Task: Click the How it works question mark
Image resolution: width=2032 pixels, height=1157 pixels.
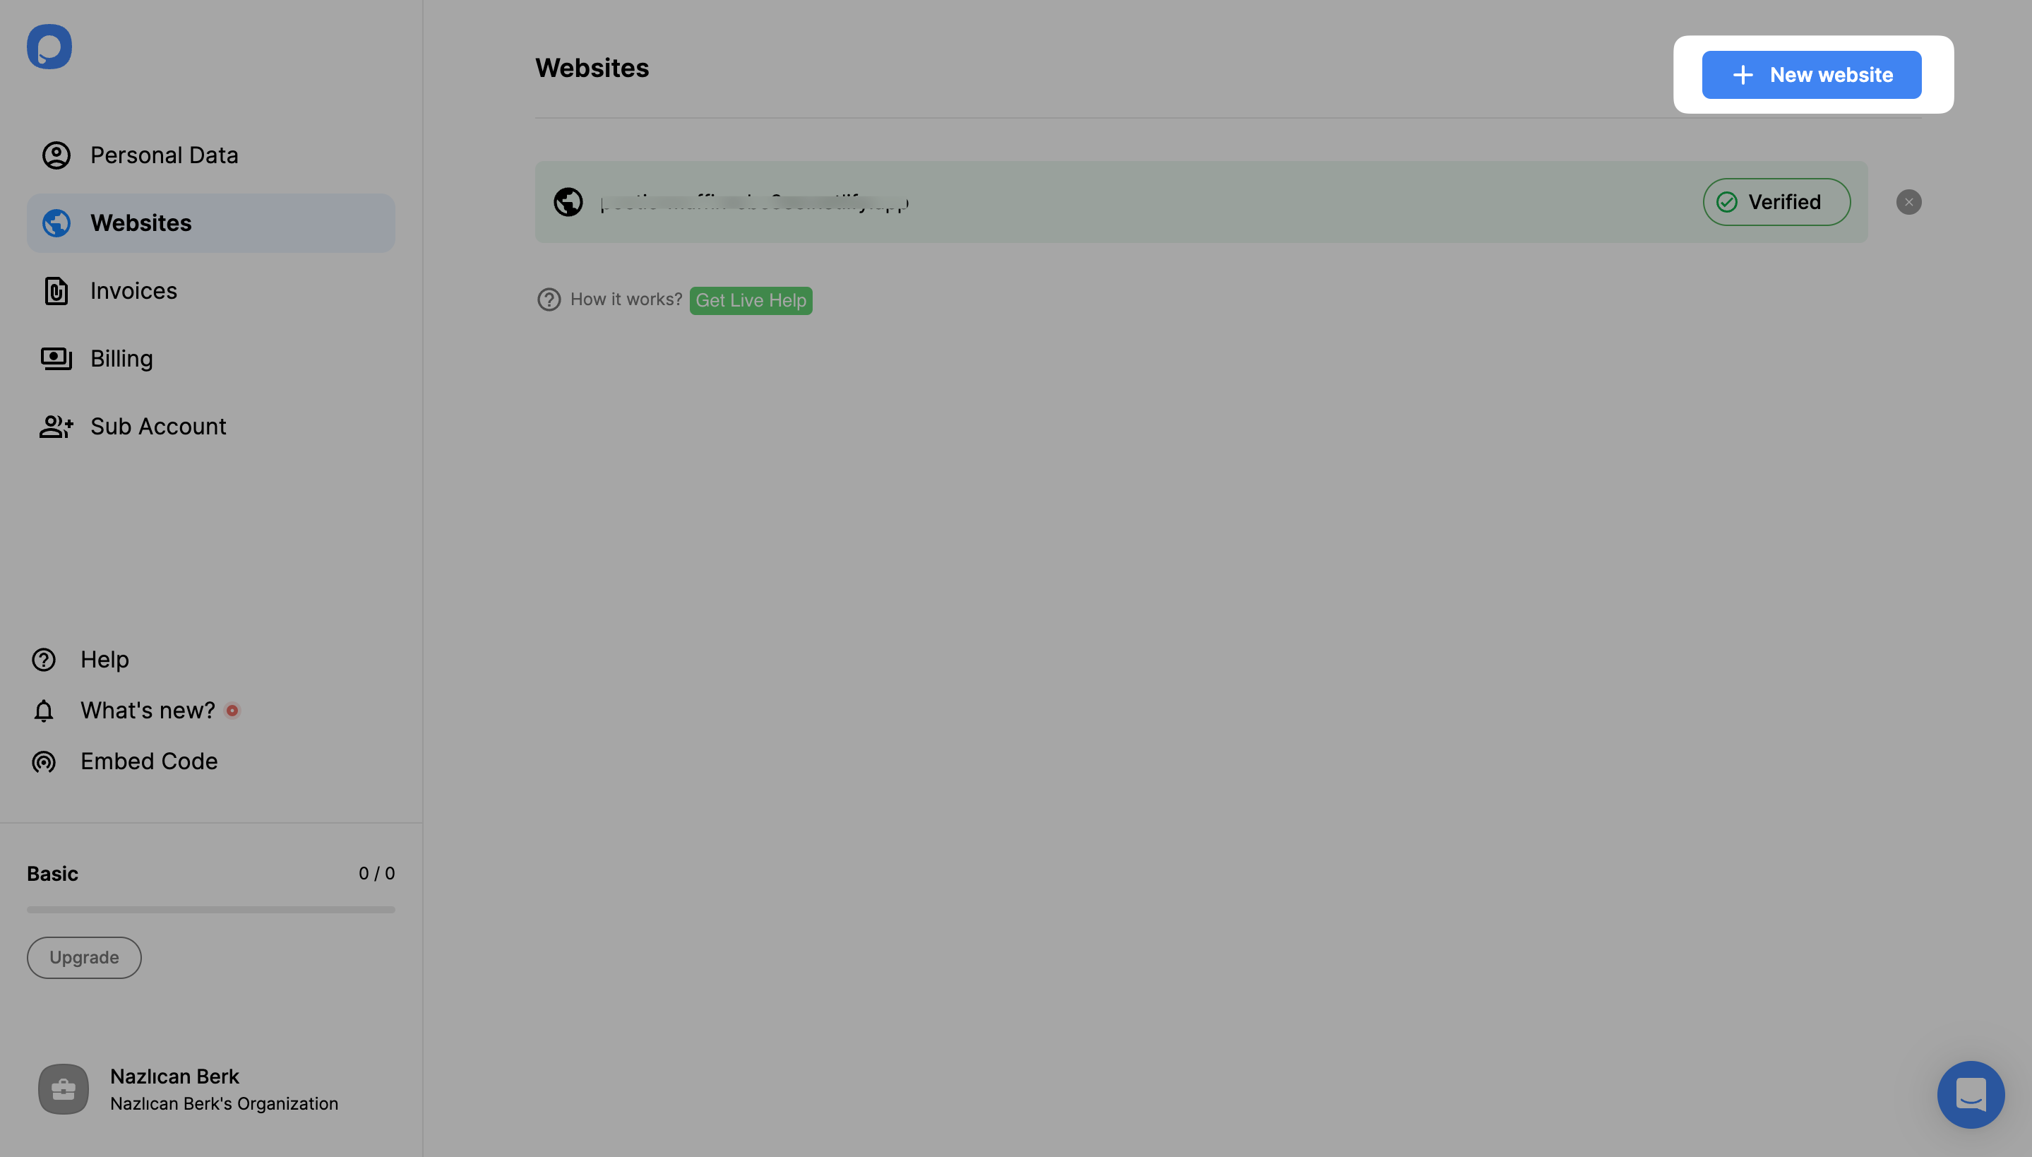Action: pos(547,300)
